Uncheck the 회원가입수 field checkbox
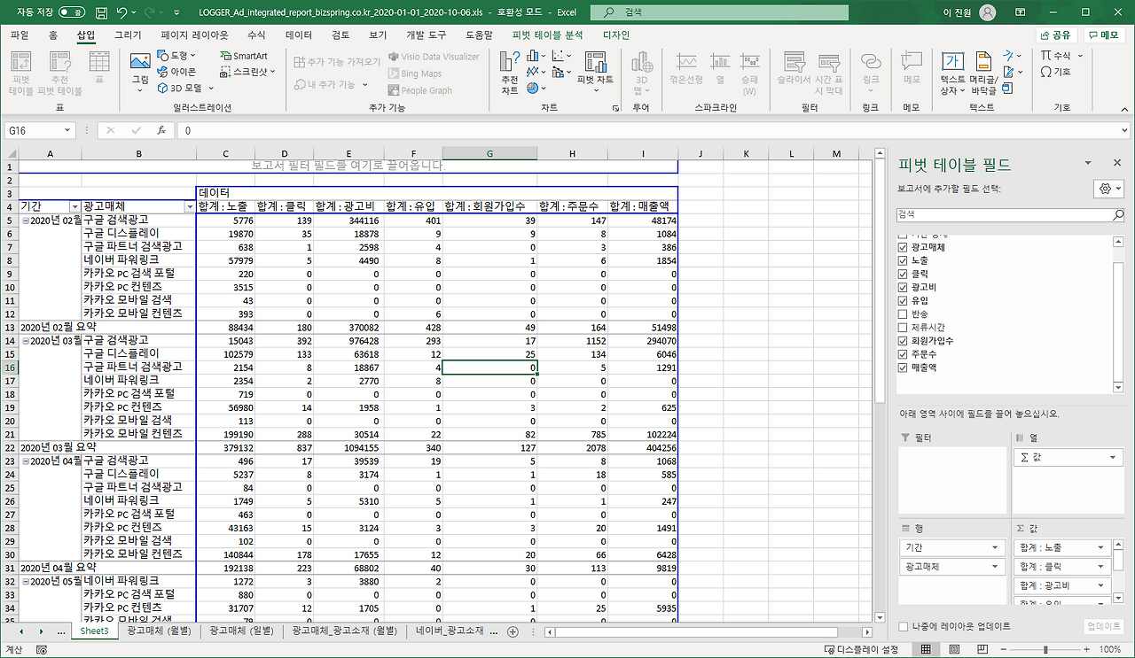Screen dimensions: 1135x658 point(903,341)
